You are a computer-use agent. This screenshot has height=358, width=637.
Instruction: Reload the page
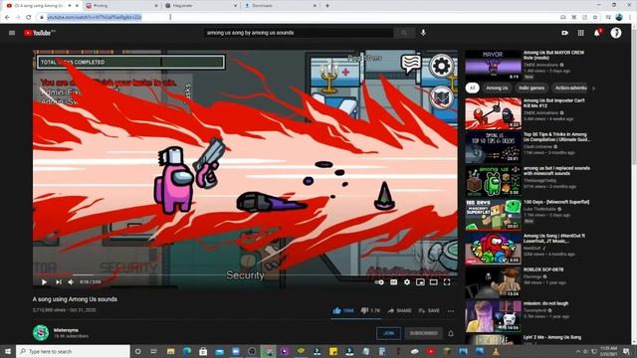[29, 17]
